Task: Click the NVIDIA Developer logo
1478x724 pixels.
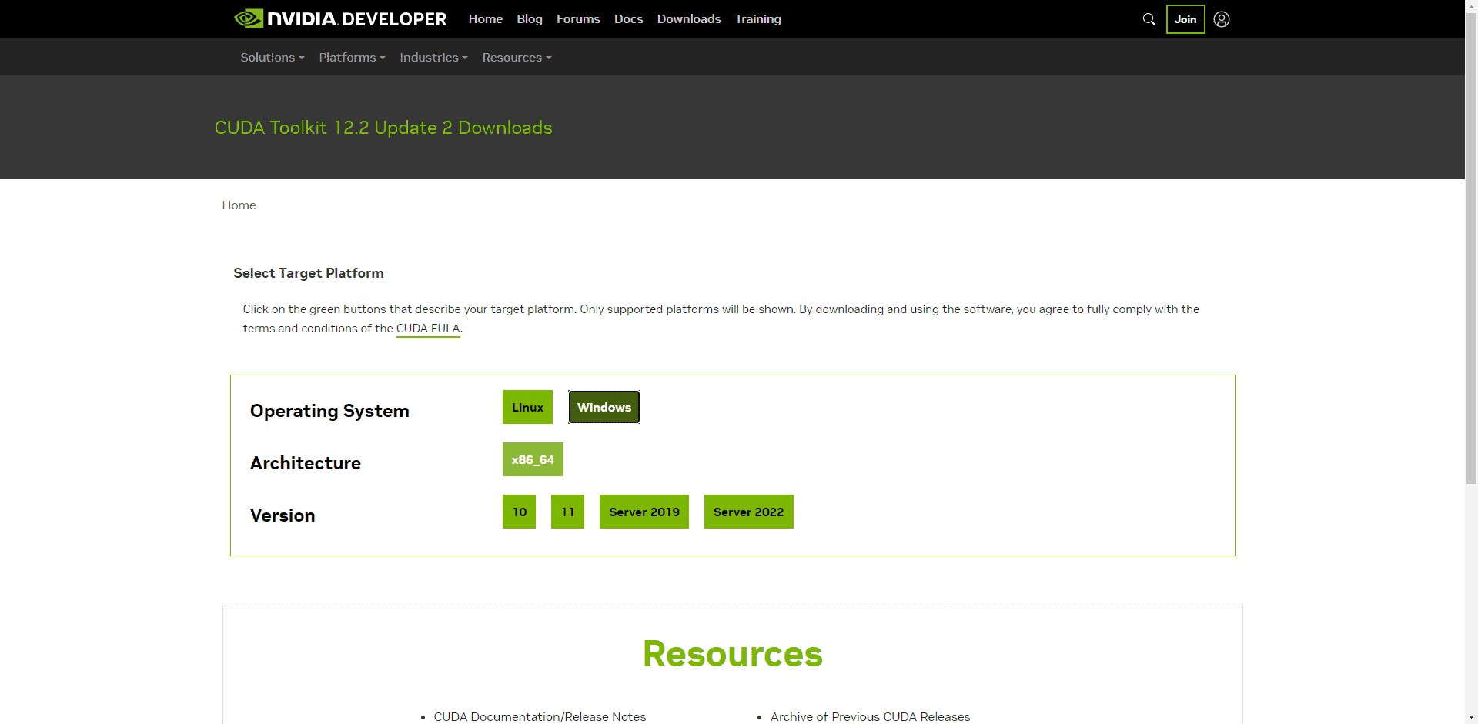Action: click(340, 18)
